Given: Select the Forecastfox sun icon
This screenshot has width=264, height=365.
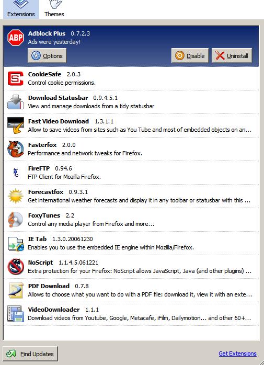Looking at the screenshot, I should [16, 196].
